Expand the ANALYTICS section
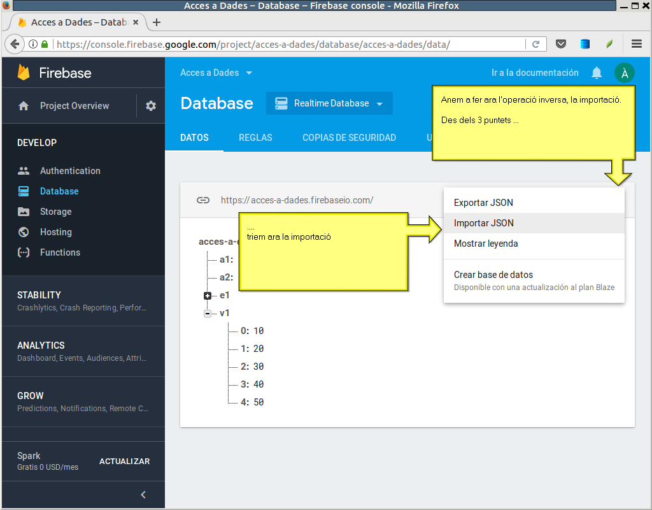The width and height of the screenshot is (652, 510). 83,351
